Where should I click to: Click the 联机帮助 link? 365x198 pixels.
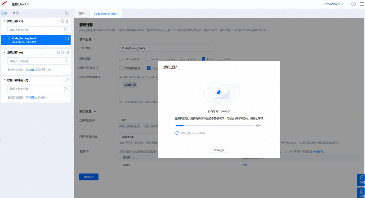(x=318, y=152)
